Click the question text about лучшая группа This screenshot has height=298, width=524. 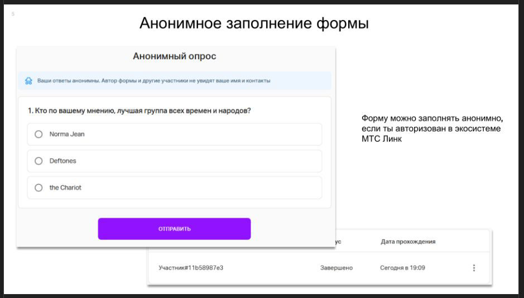coord(140,110)
